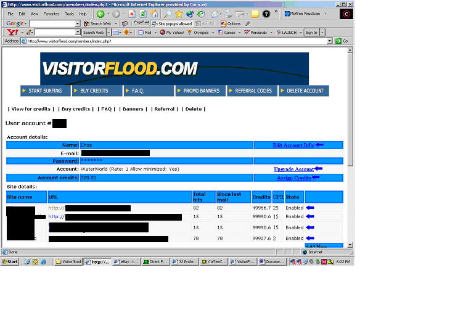Expand the Address bar dropdown arrow
Viewport: 471px width, 310px height.
point(330,41)
